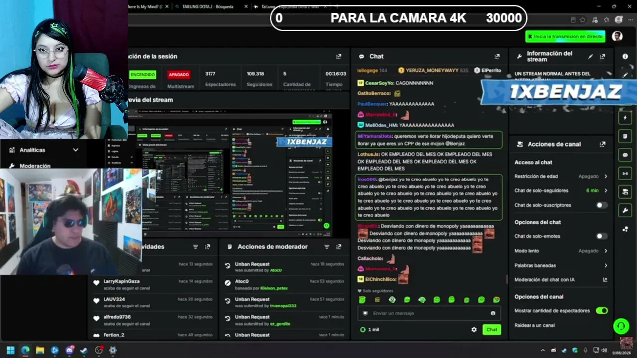Click in the Enviar un mensaje field
Image resolution: width=637 pixels, height=358 pixels.
(x=429, y=313)
